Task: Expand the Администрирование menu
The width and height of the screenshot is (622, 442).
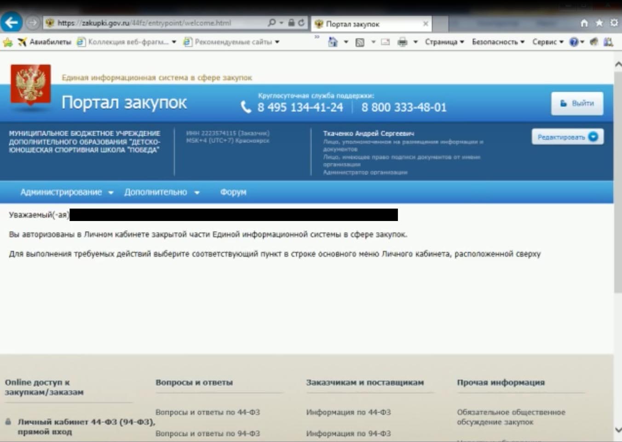Action: pyautogui.click(x=66, y=192)
